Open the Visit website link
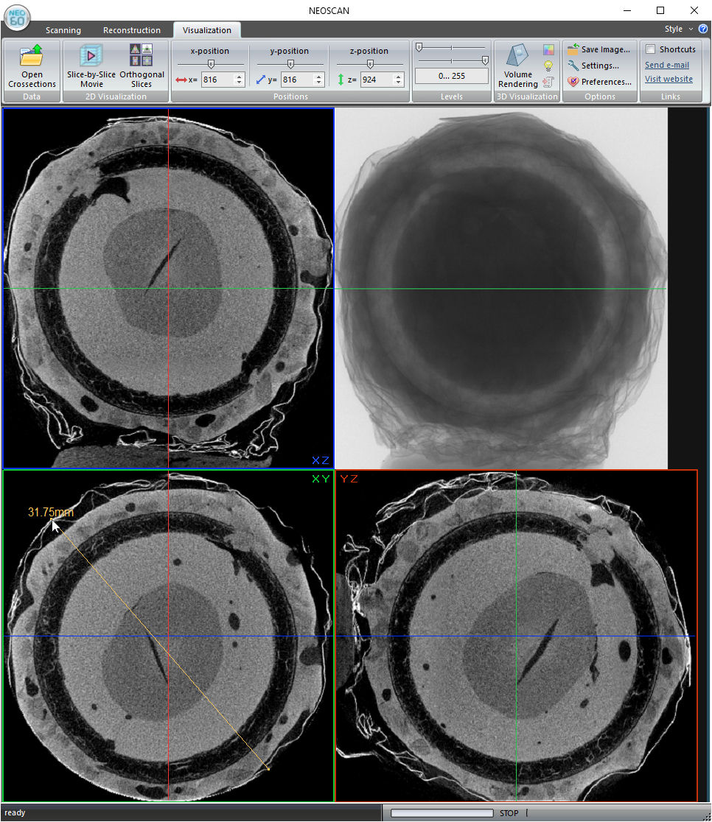 669,79
